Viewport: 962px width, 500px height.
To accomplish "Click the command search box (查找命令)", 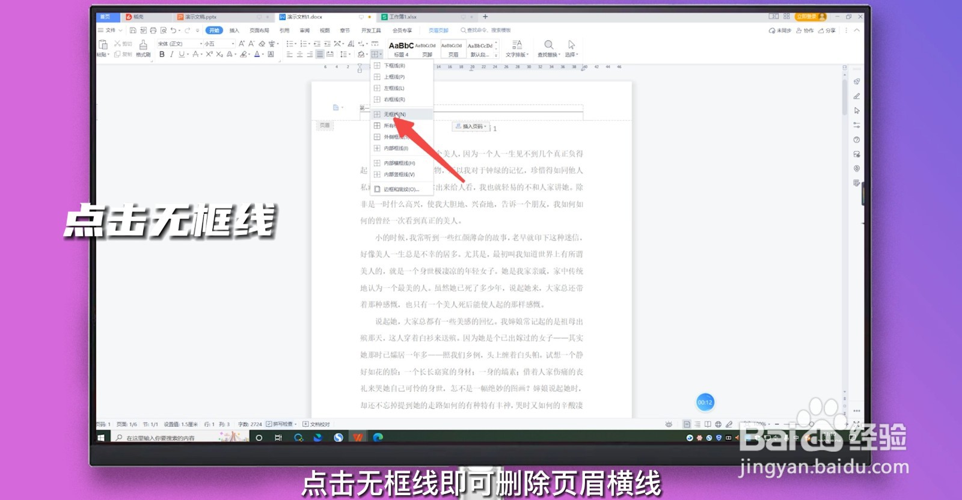I will (486, 30).
